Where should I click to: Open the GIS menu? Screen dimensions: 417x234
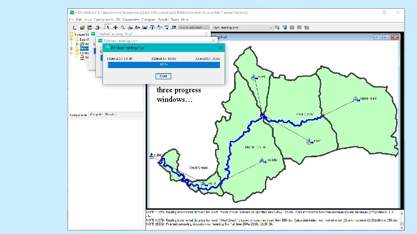click(118, 19)
